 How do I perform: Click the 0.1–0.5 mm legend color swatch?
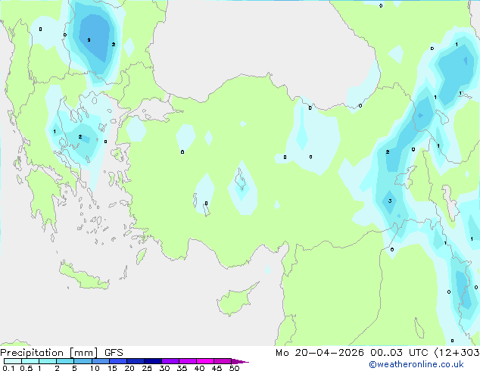tap(13, 361)
